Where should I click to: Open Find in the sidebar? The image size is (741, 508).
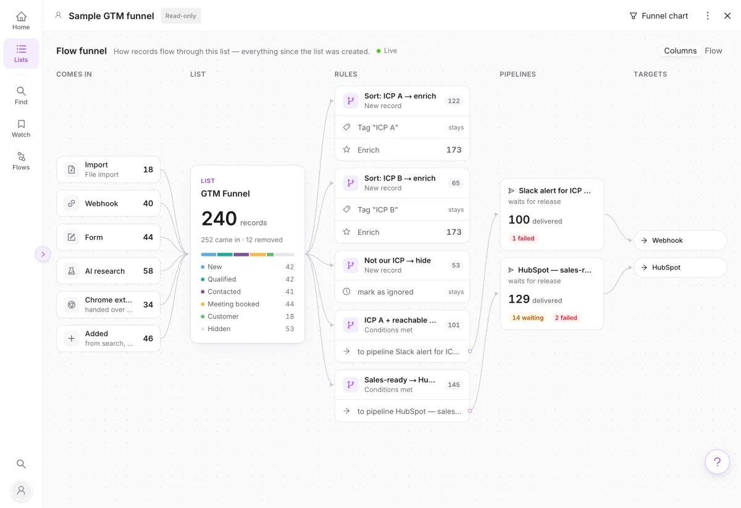21,96
